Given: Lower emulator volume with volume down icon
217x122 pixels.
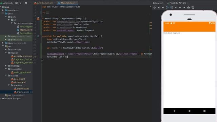Looking at the screenshot, I should click(163, 7).
